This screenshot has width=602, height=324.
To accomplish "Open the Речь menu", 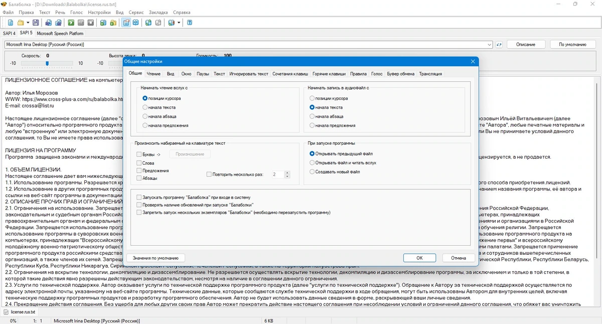I will pyautogui.click(x=60, y=12).
